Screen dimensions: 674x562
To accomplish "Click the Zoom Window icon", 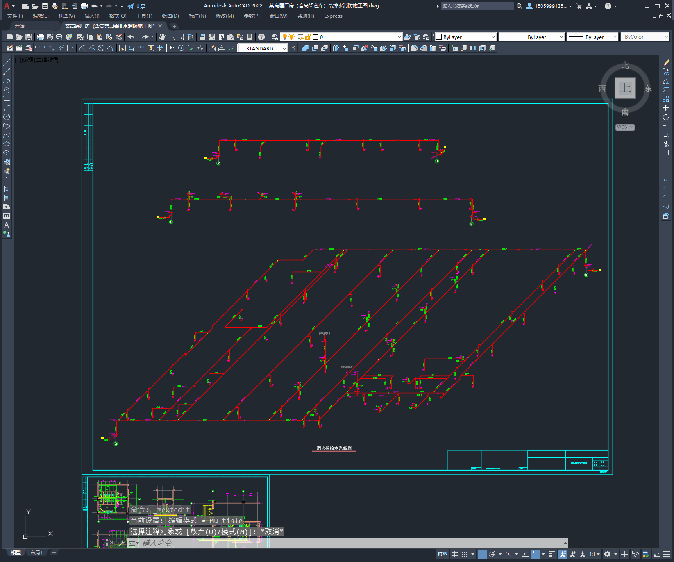I will coord(181,37).
